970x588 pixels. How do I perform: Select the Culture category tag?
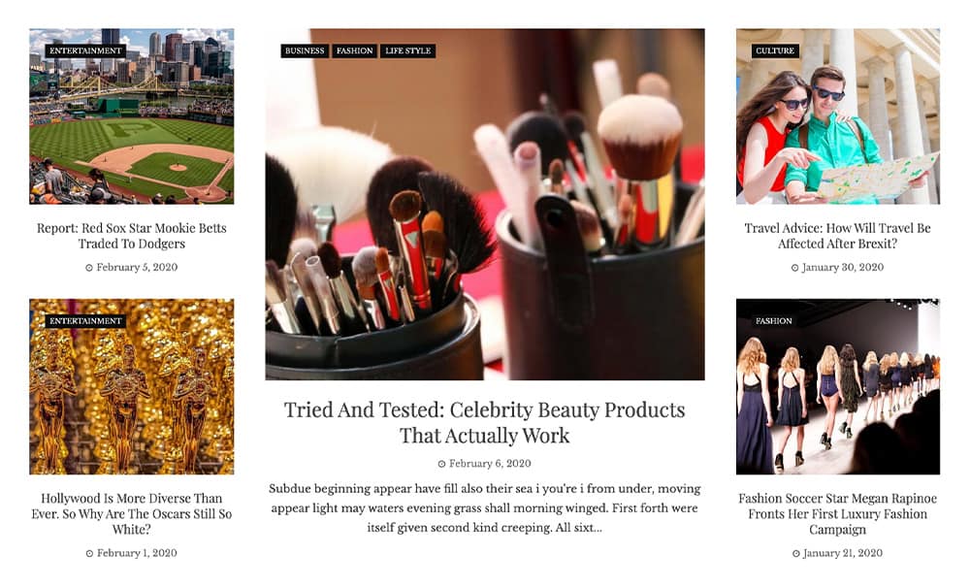click(775, 50)
